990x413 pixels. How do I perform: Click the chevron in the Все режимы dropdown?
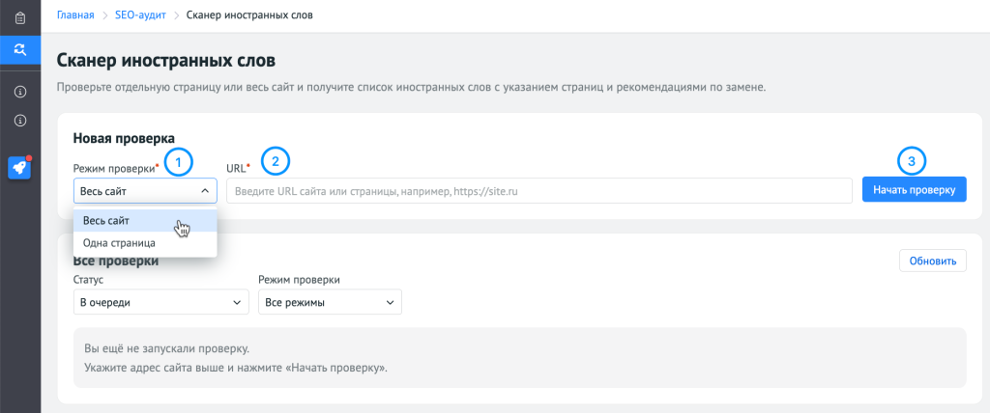click(390, 303)
